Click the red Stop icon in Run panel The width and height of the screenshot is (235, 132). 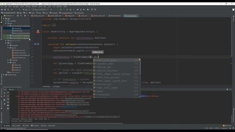pyautogui.click(x=4, y=96)
